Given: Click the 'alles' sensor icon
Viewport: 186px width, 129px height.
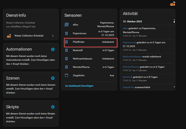Looking at the screenshot, I should [x=67, y=25].
